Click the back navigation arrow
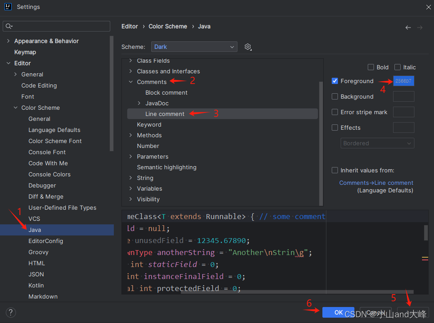 [x=408, y=28]
